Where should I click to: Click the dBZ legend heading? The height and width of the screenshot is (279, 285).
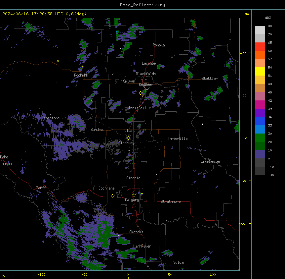[x=268, y=18]
